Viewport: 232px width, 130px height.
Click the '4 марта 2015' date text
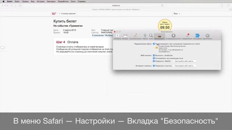pos(70,30)
